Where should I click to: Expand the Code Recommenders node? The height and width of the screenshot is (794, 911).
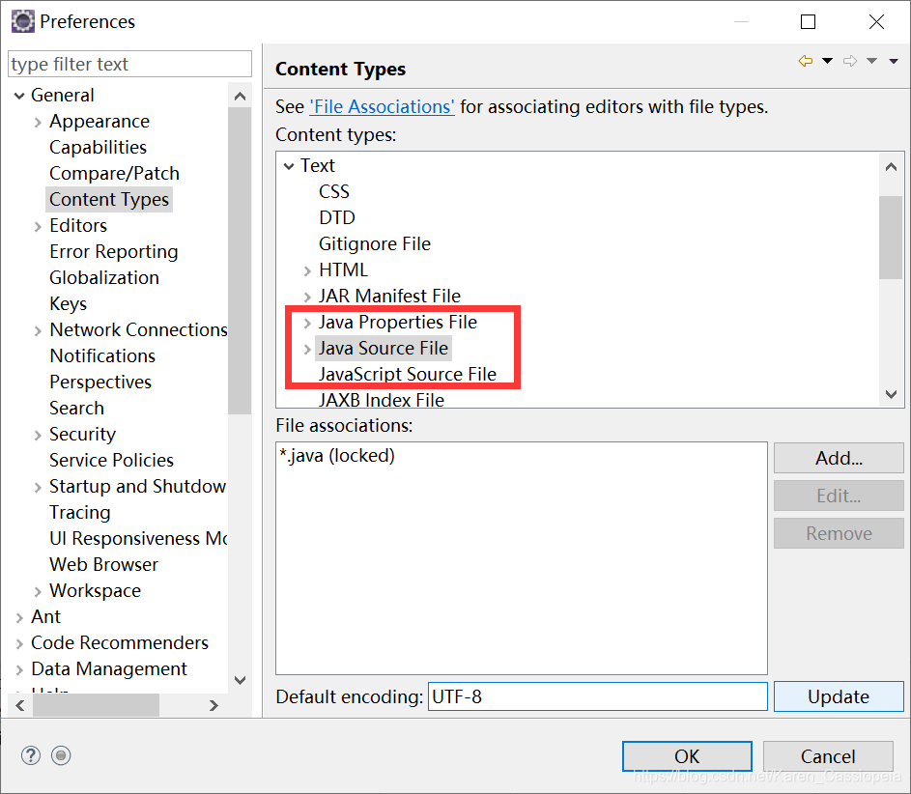pos(19,643)
